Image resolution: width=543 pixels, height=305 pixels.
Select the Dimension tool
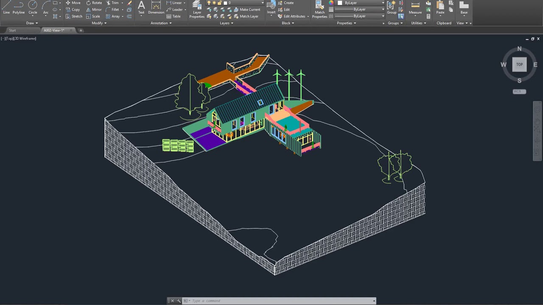click(x=156, y=8)
